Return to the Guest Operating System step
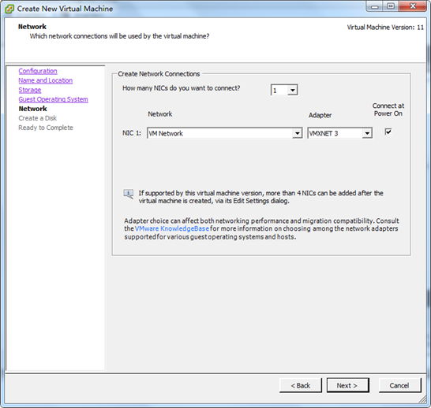Image resolution: width=431 pixels, height=408 pixels. [x=54, y=99]
